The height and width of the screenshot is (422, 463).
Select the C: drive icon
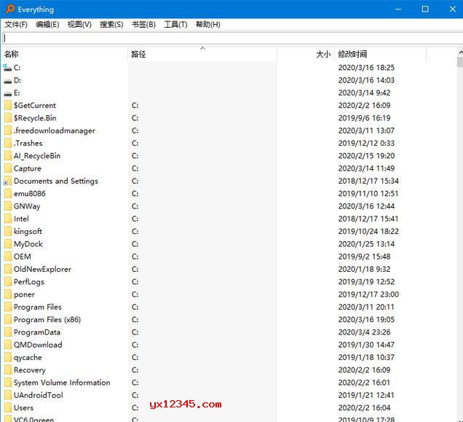(x=8, y=68)
